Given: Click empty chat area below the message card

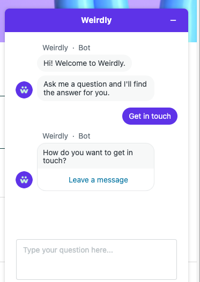Looking at the screenshot, I should point(97,215).
